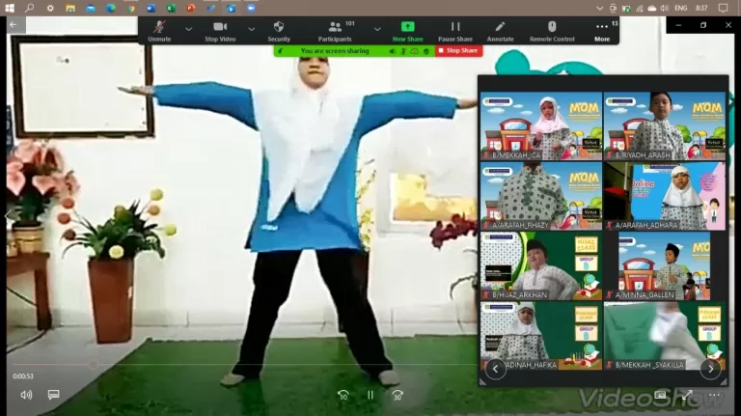
Task: Open system volume tray icon
Action: coord(665,8)
